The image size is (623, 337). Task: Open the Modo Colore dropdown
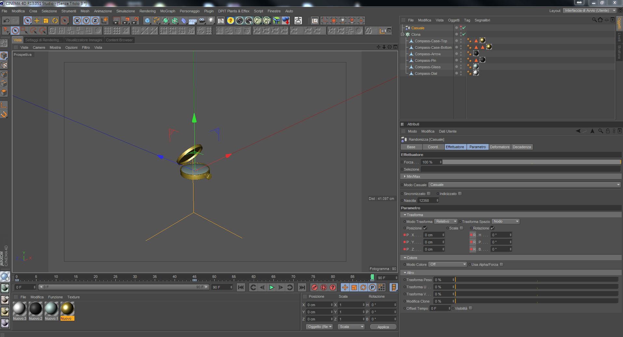[447, 265]
